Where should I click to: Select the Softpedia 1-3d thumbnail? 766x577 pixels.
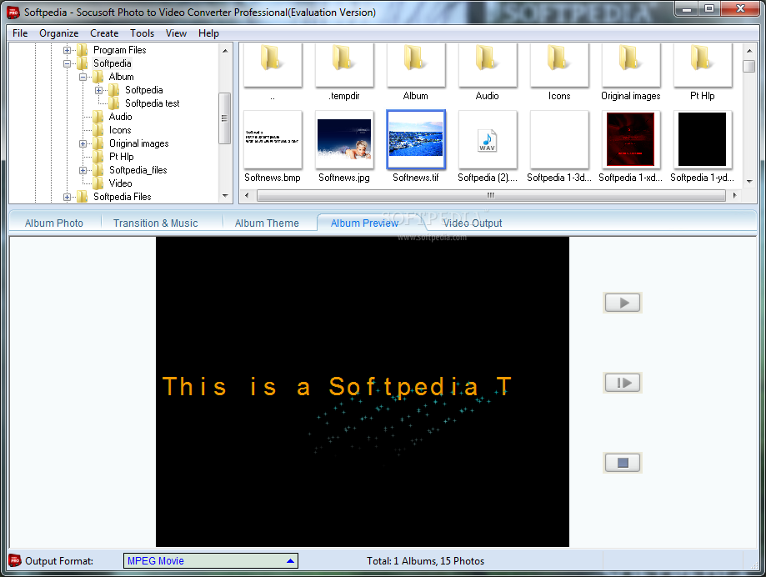pyautogui.click(x=559, y=140)
